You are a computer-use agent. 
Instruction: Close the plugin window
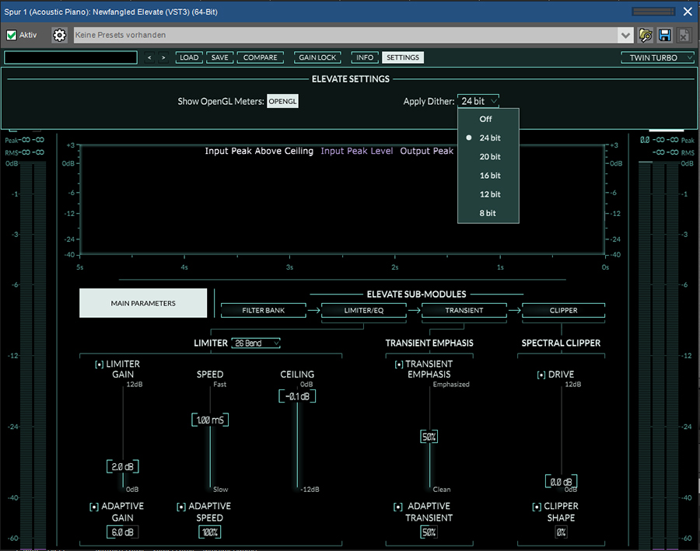coord(688,12)
